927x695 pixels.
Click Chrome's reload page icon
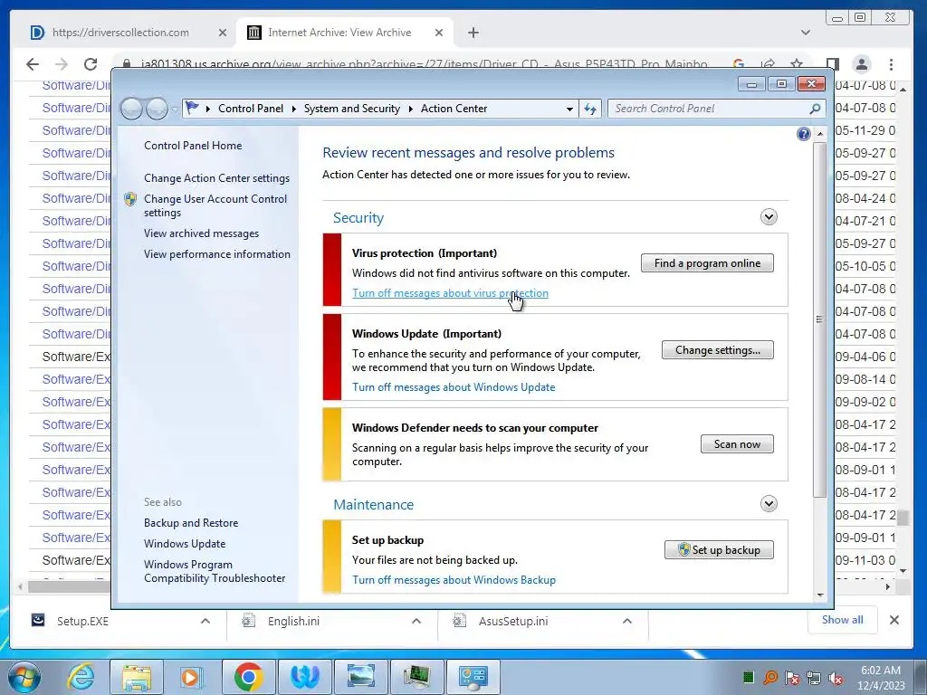coord(91,64)
